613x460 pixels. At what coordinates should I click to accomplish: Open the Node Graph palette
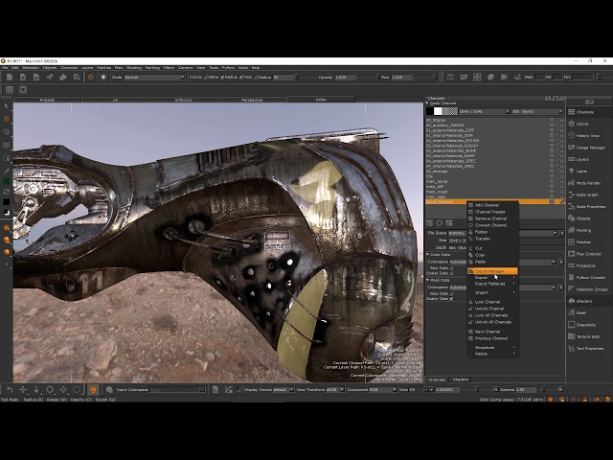(x=589, y=195)
